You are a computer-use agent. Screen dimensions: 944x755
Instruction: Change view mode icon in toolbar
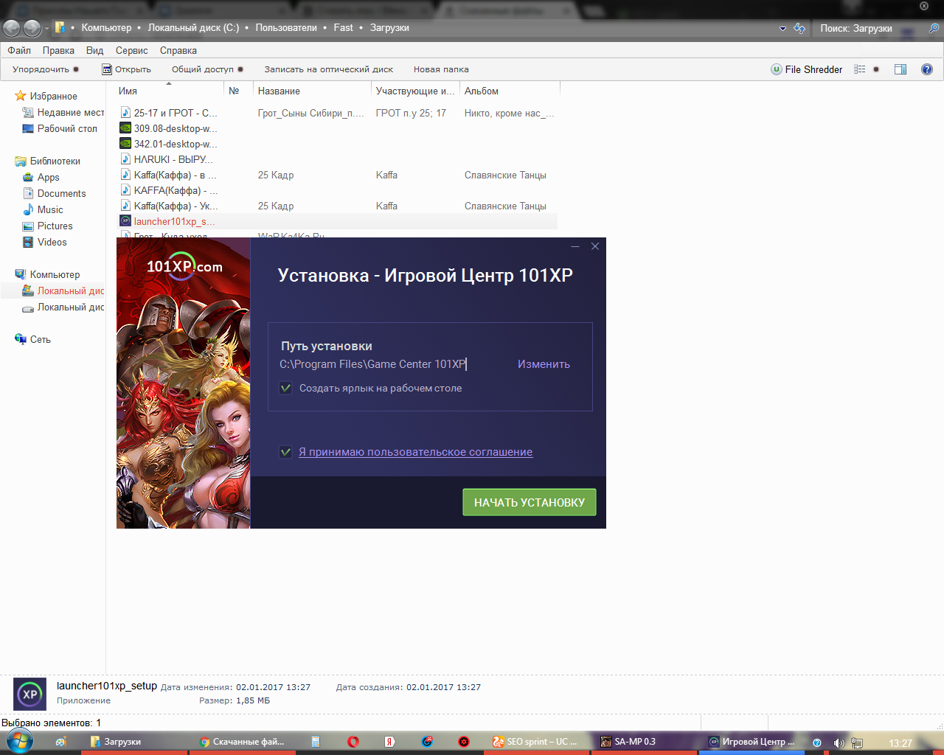(859, 69)
